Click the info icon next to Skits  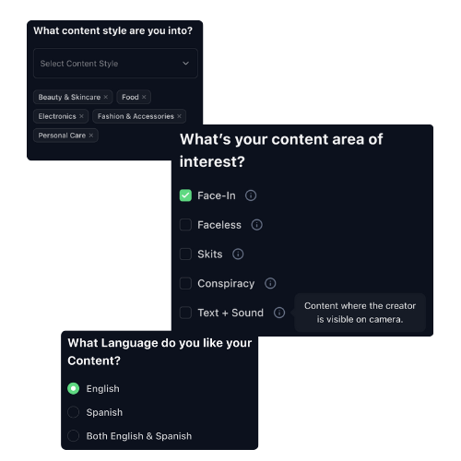(238, 254)
